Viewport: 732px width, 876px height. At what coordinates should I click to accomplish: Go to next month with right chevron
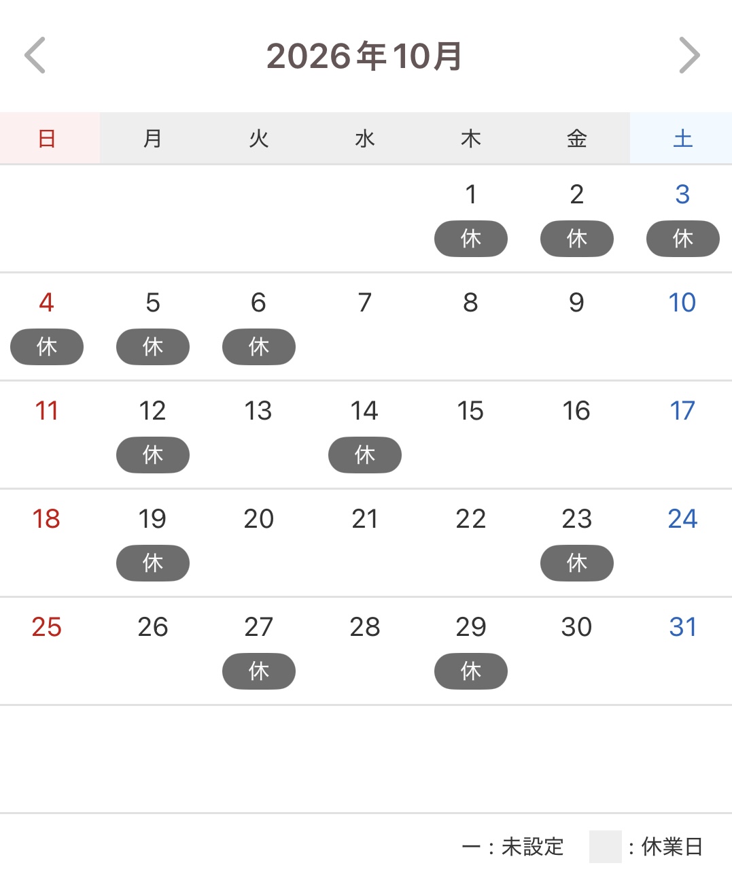pyautogui.click(x=689, y=55)
